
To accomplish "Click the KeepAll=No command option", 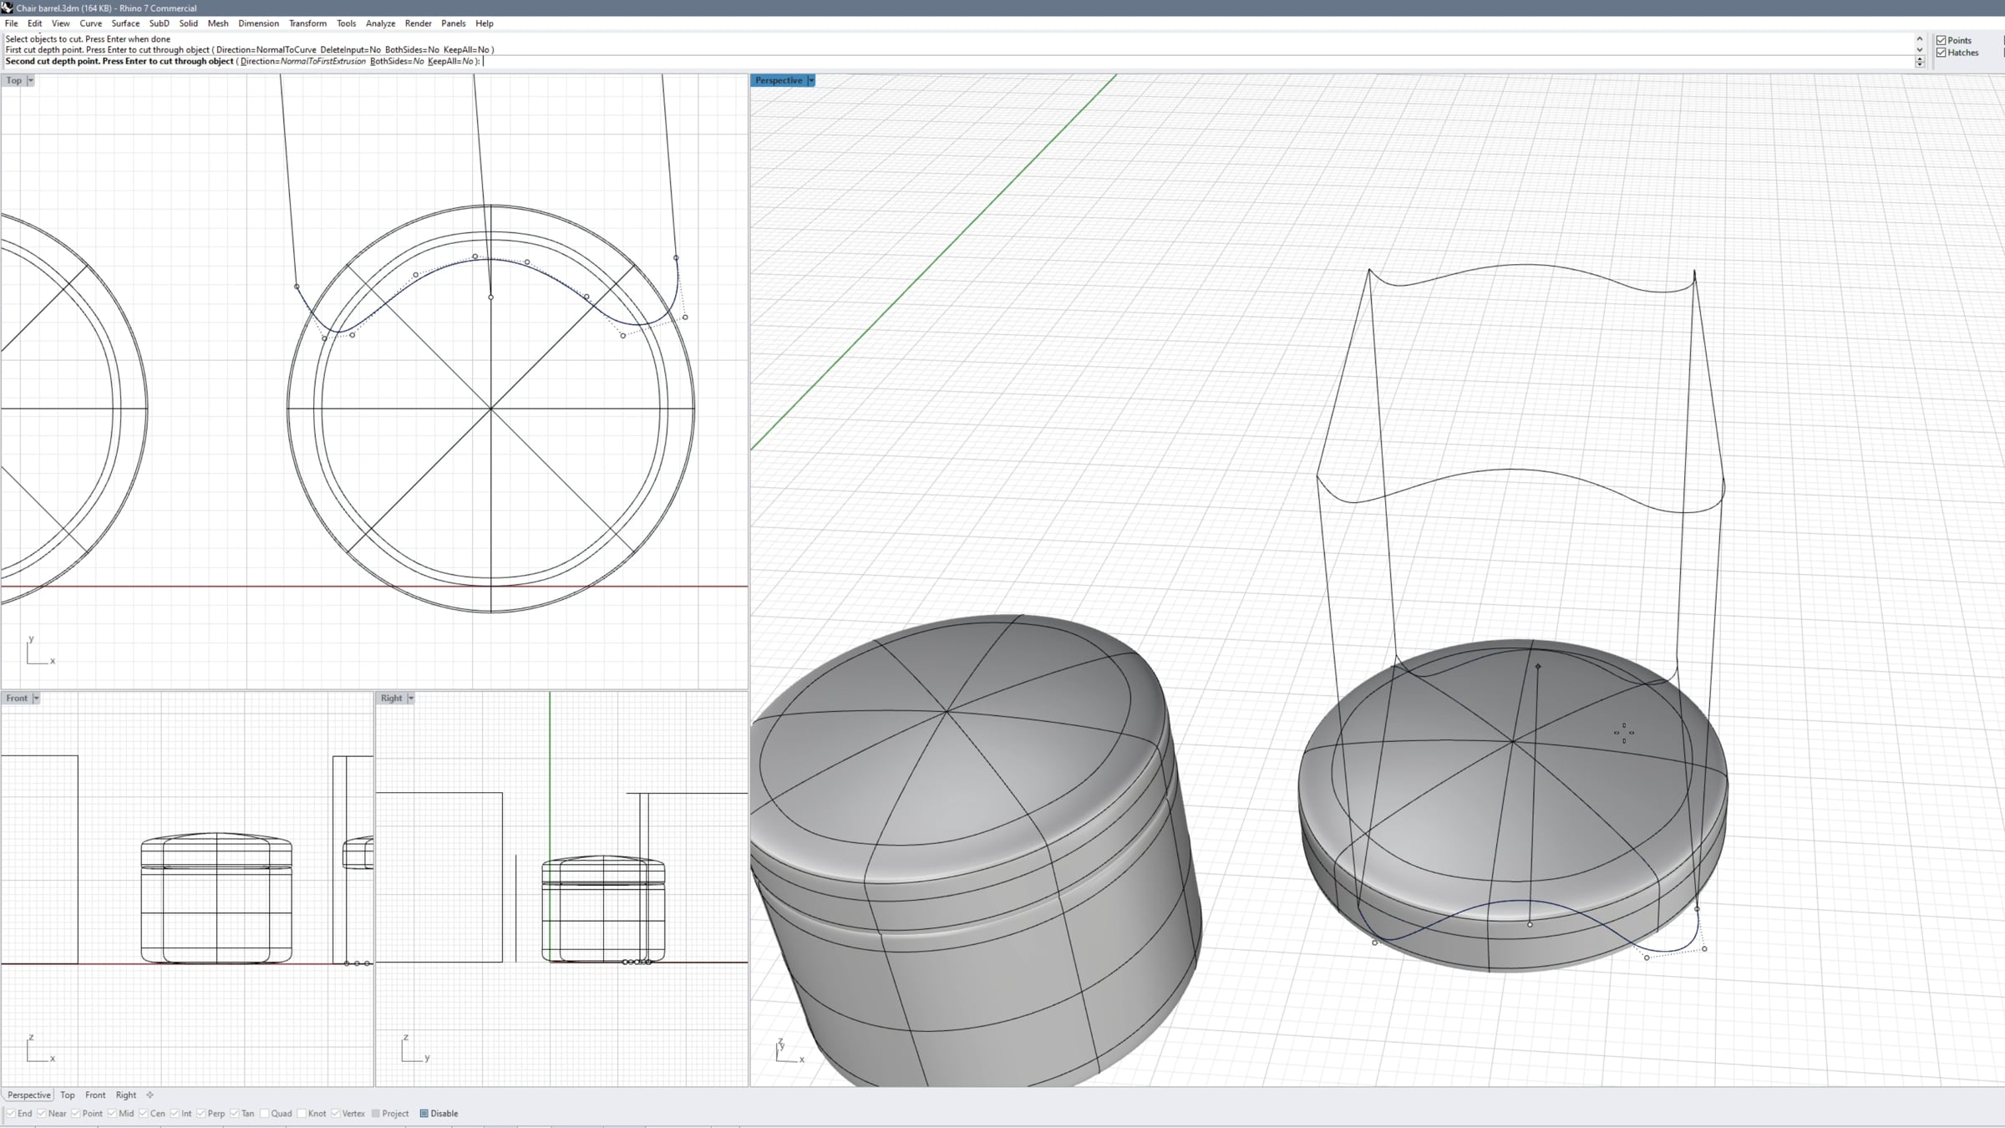I will pos(450,61).
